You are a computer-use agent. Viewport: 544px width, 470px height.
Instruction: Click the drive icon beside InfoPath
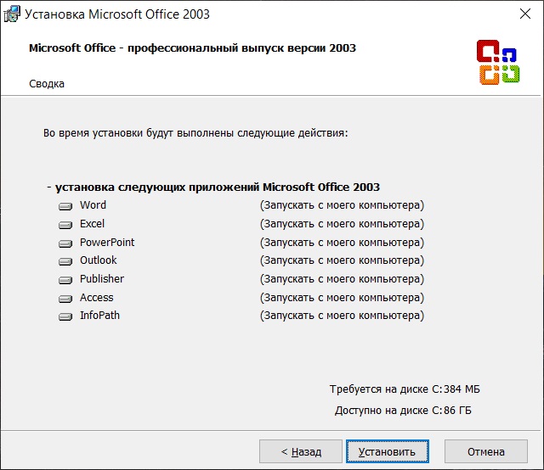coord(65,316)
